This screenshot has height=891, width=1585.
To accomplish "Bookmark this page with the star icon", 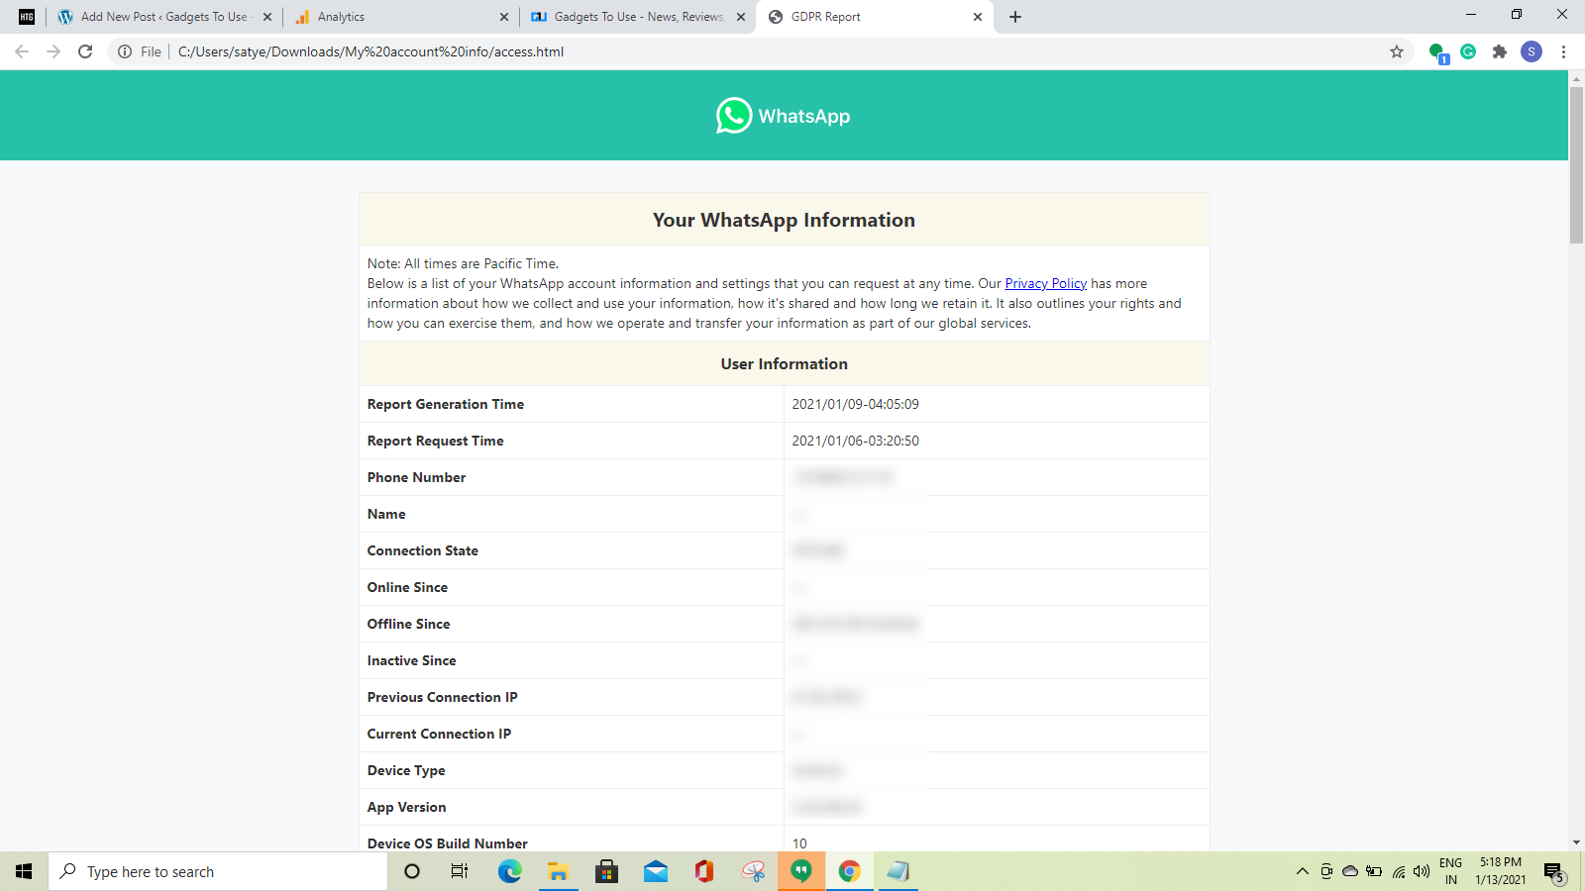I will [x=1397, y=51].
